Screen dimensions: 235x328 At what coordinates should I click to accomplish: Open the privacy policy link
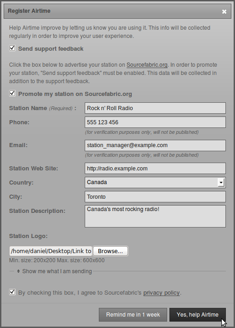pyautogui.click(x=162, y=293)
